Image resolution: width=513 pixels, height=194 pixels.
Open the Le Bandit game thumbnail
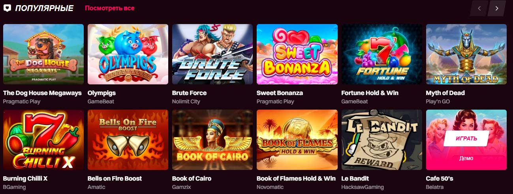(381, 140)
